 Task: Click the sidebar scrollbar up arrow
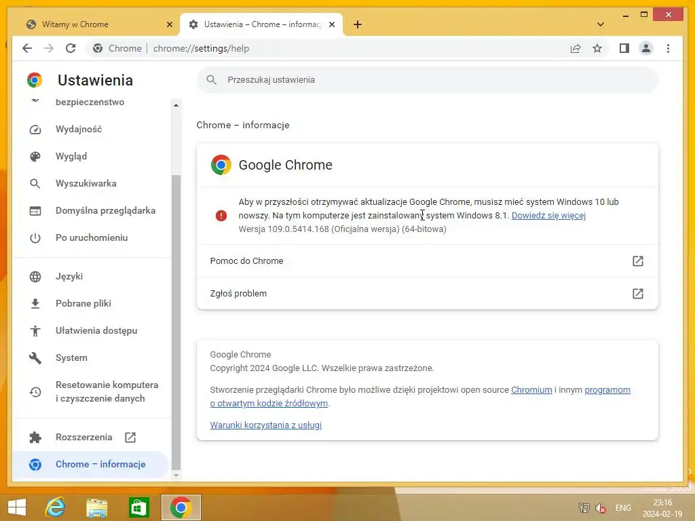pos(176,105)
